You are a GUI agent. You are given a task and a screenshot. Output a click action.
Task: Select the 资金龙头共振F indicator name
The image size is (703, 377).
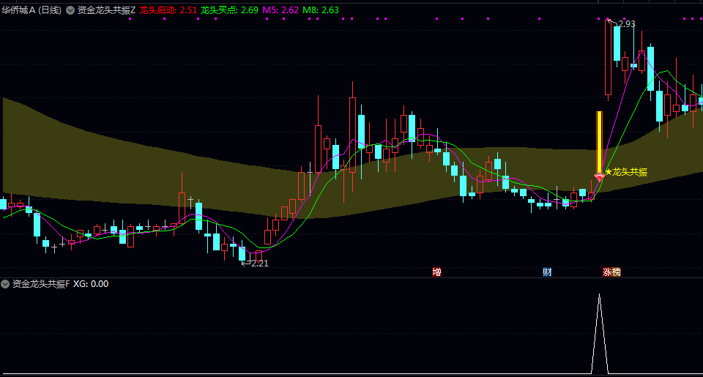coord(40,284)
